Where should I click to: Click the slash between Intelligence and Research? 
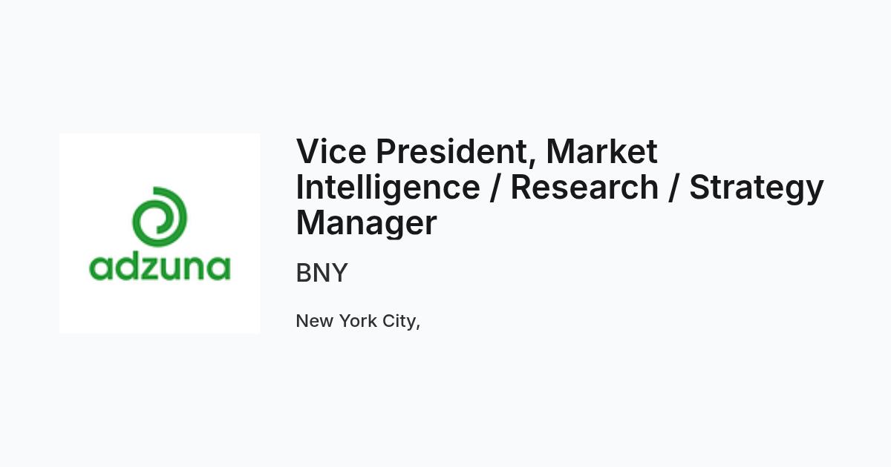pyautogui.click(x=495, y=188)
